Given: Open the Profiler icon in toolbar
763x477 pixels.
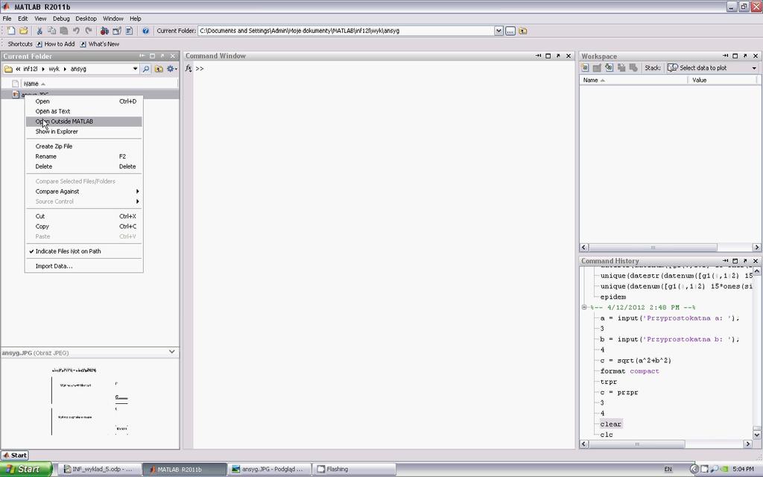Looking at the screenshot, I should point(129,31).
